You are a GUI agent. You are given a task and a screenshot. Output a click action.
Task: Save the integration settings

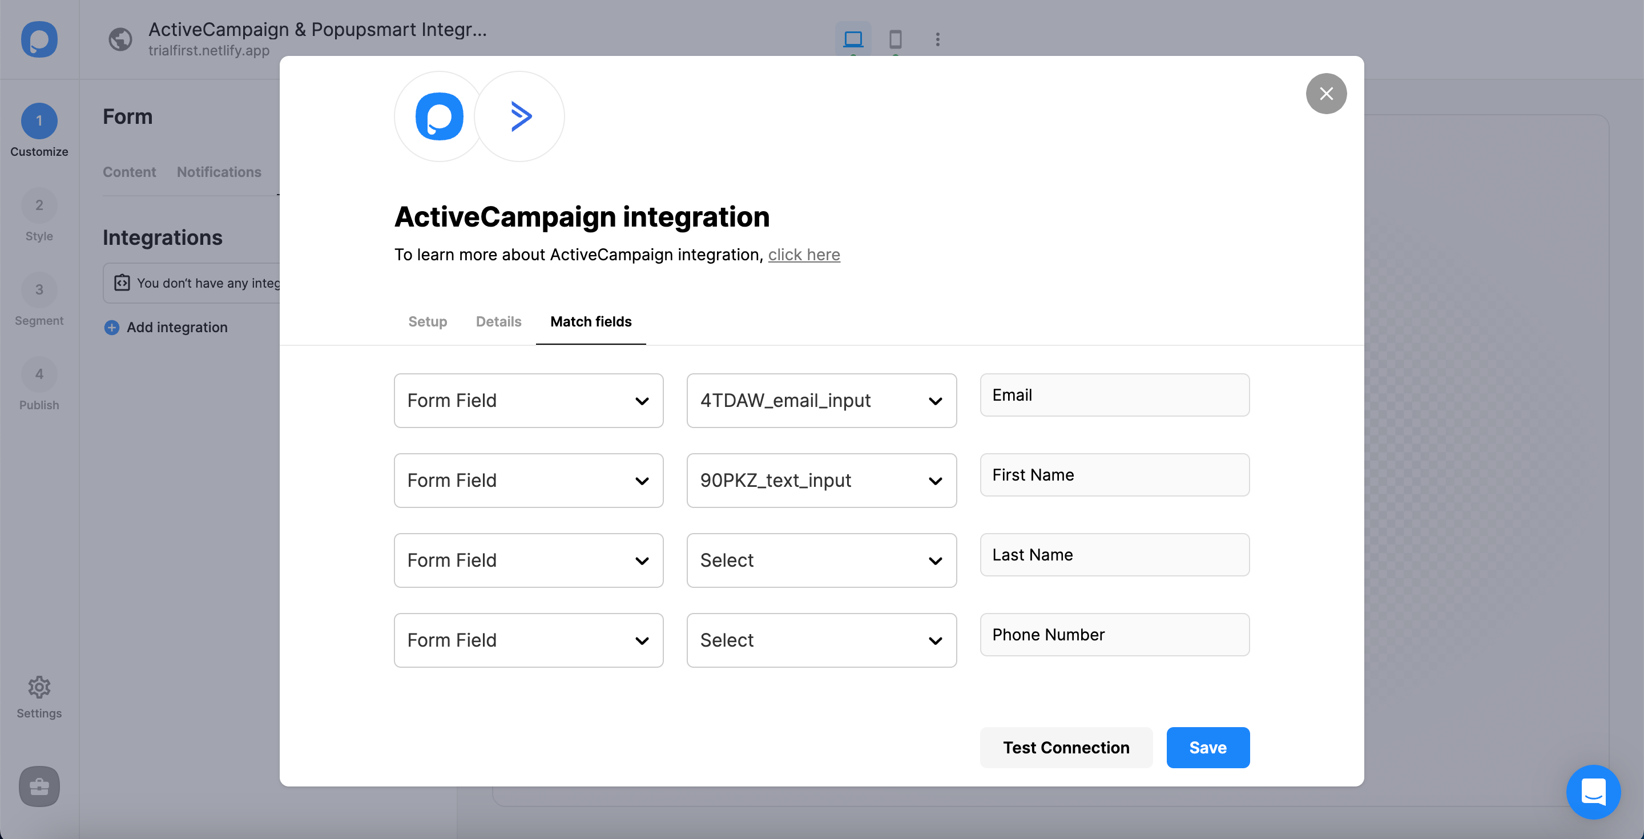pos(1207,747)
